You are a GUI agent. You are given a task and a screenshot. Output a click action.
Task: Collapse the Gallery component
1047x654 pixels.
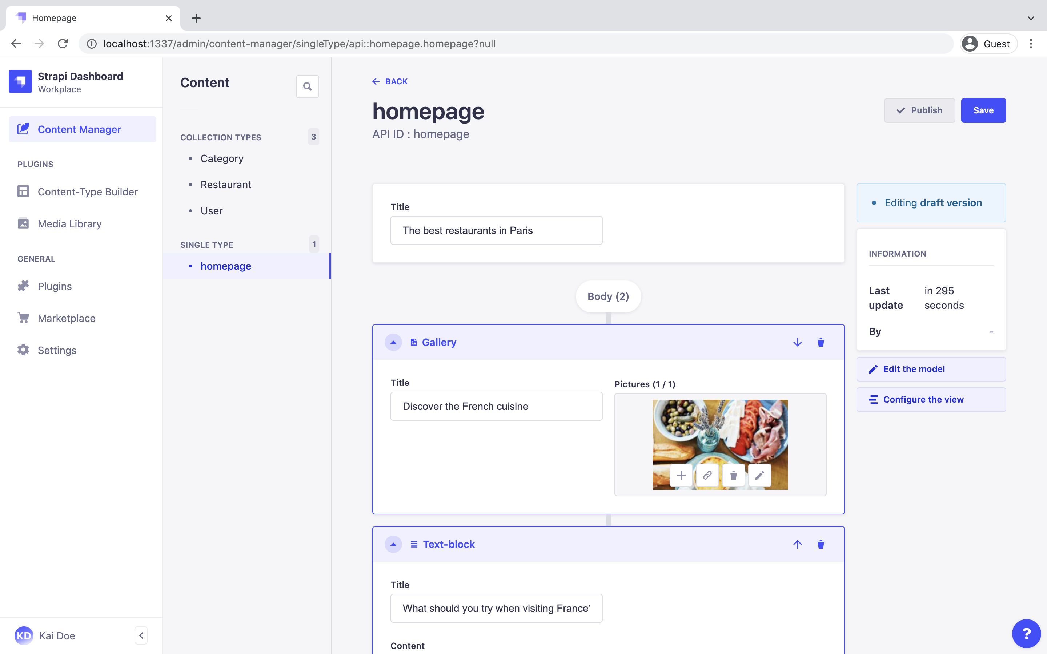click(x=393, y=342)
